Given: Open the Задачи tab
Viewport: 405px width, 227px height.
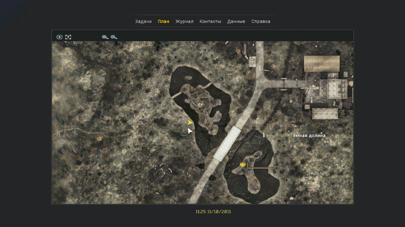Looking at the screenshot, I should point(143,21).
